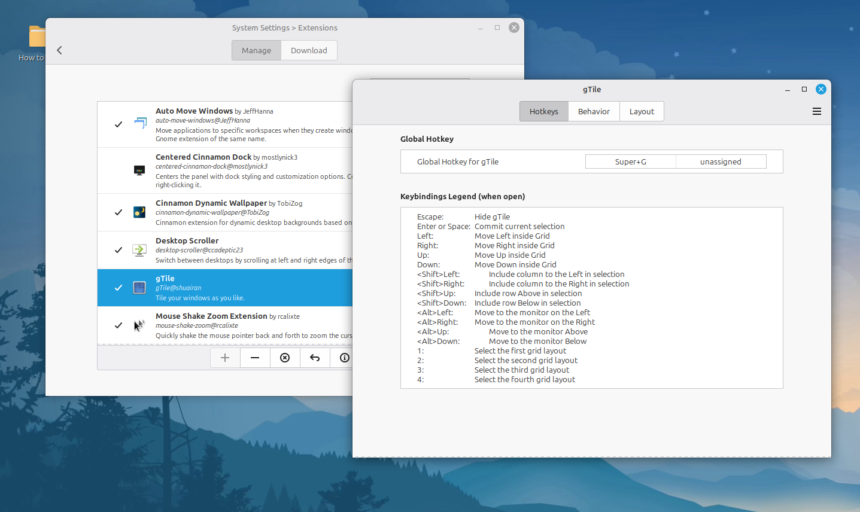Click the extension info button

pyautogui.click(x=344, y=358)
